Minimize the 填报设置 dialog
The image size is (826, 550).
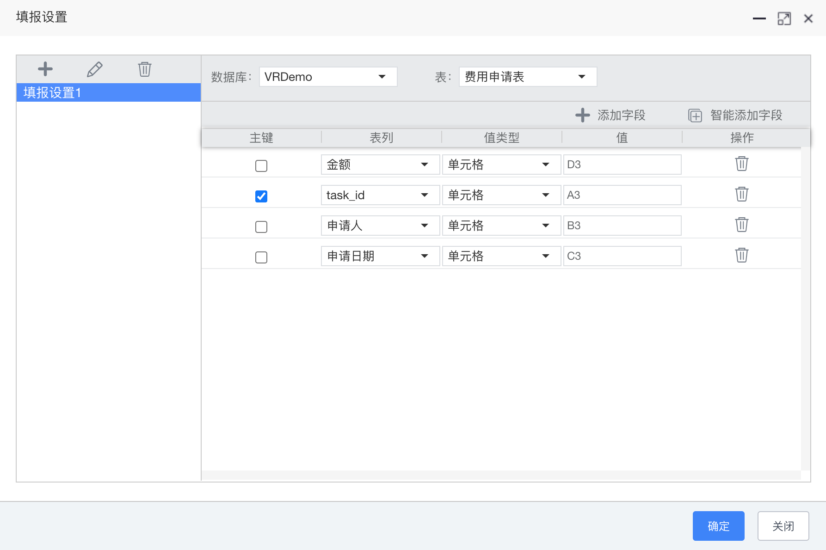click(759, 18)
